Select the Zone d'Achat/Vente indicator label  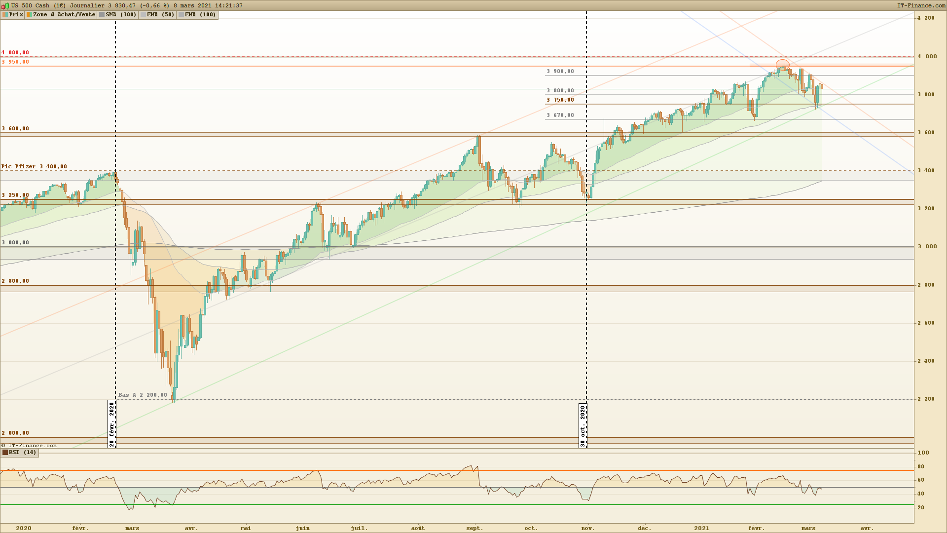pyautogui.click(x=64, y=15)
